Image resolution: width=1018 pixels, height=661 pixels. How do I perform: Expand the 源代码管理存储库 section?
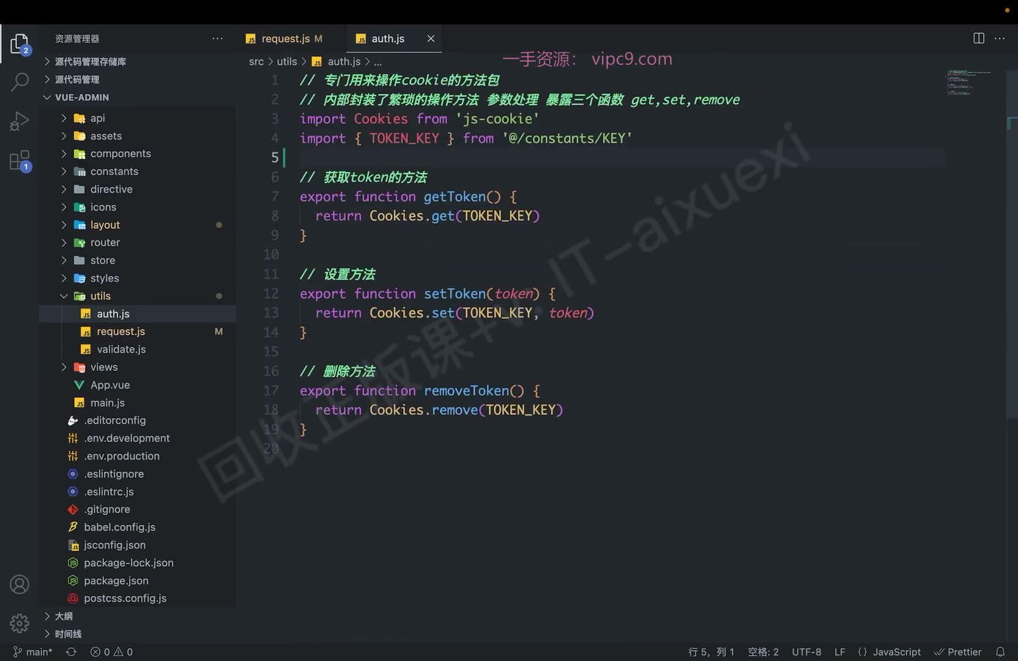coord(137,61)
